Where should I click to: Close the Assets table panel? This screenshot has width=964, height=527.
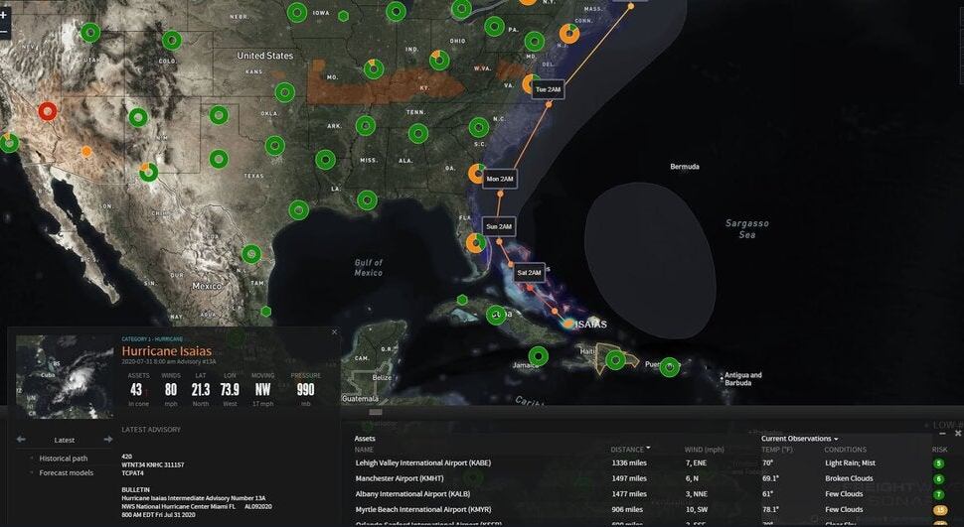[x=957, y=433]
